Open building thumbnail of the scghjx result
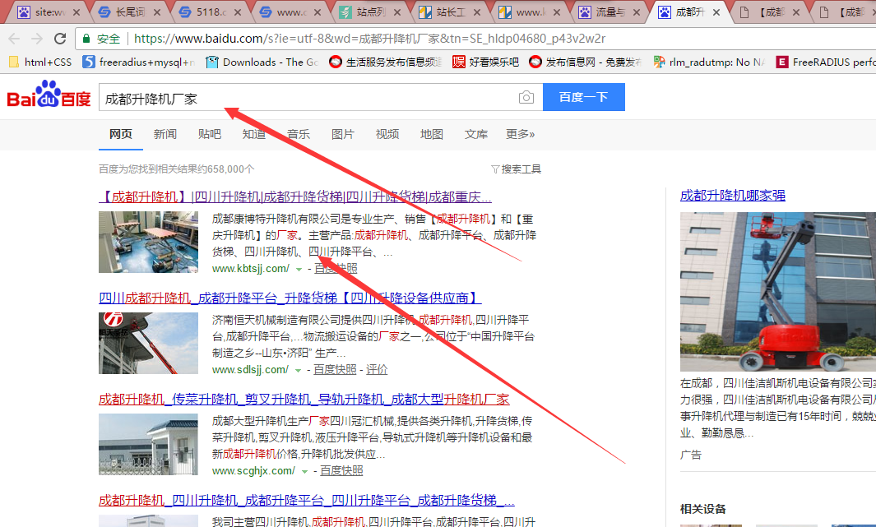 pyautogui.click(x=149, y=444)
